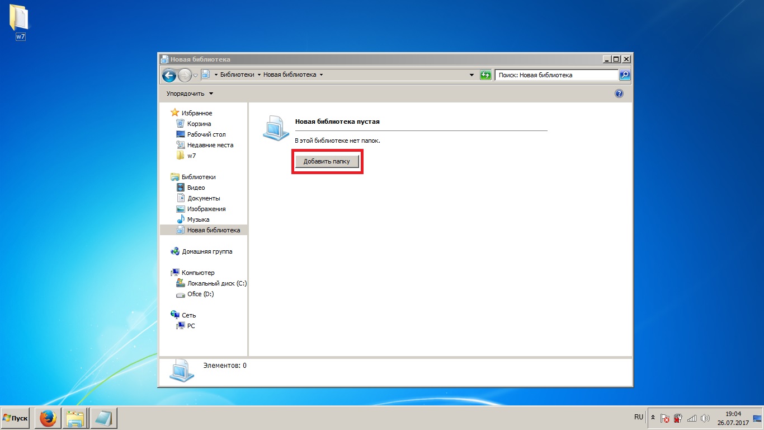Select the w7 folder on desktop
The height and width of the screenshot is (430, 764).
coord(20,24)
